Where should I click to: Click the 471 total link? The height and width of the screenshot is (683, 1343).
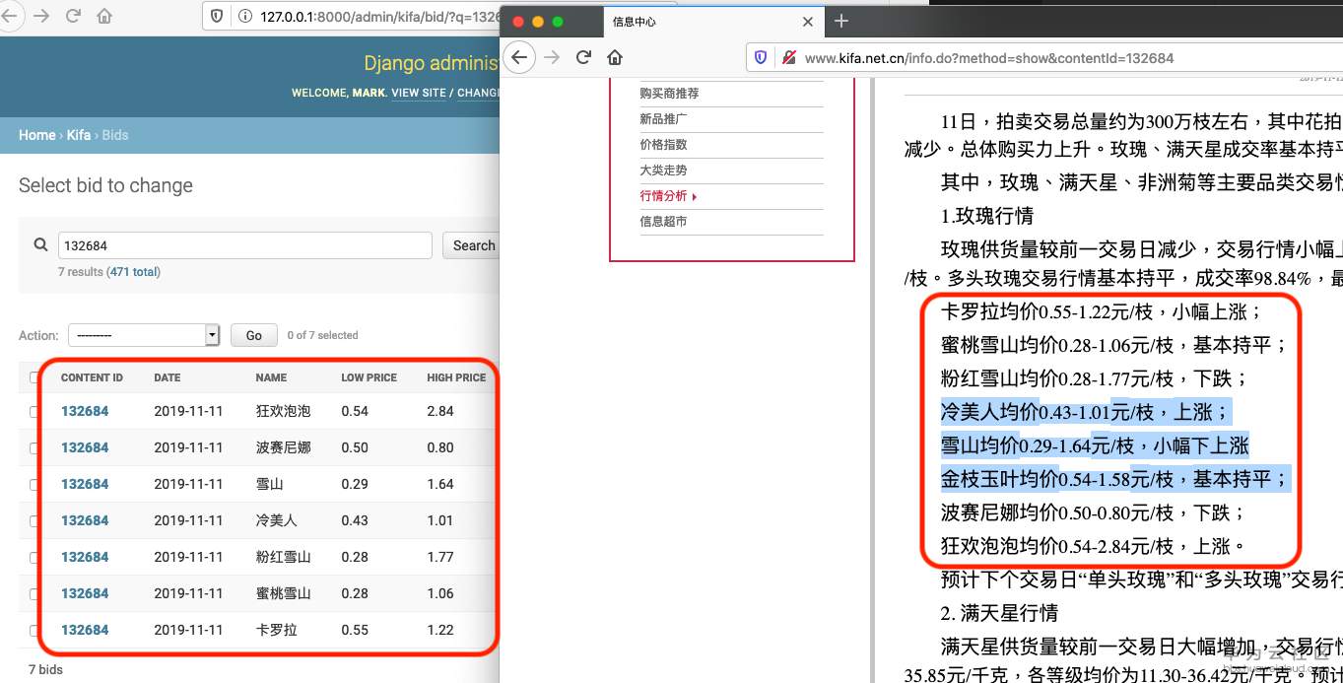133,272
